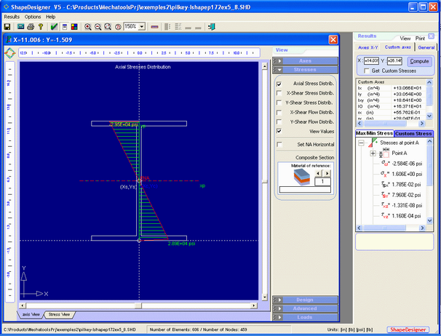Select the Max Min Stress tab
The width and height of the screenshot is (441, 336).
(x=374, y=133)
